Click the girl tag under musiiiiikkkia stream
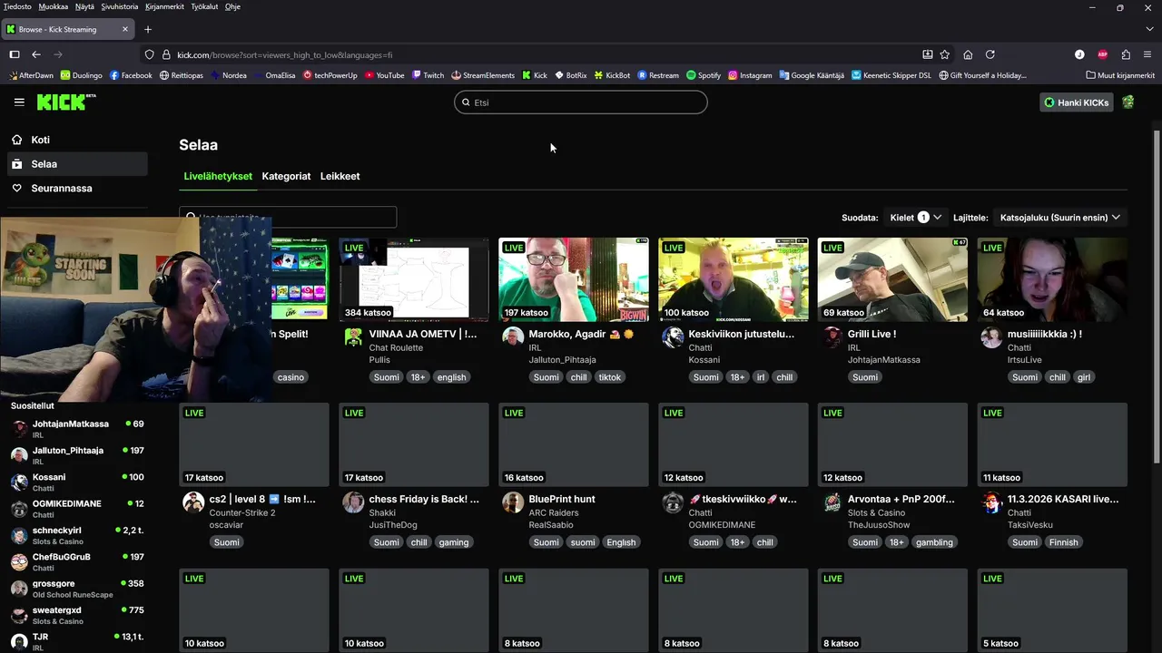Image resolution: width=1162 pixels, height=653 pixels. point(1084,377)
